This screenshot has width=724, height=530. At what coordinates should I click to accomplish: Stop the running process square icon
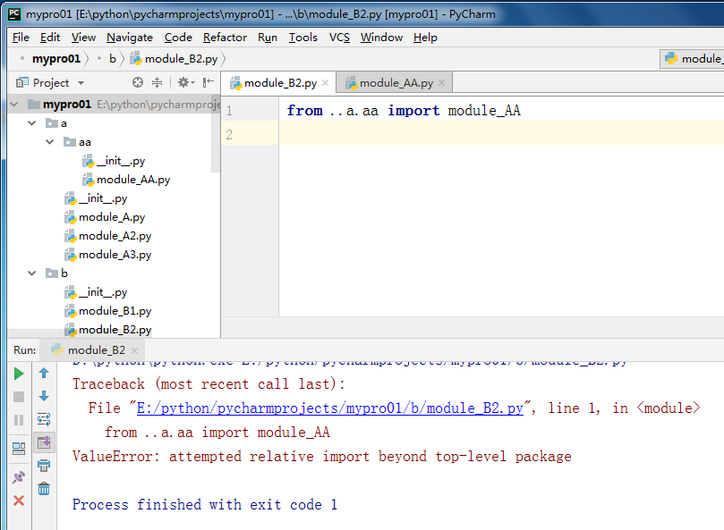(x=19, y=397)
